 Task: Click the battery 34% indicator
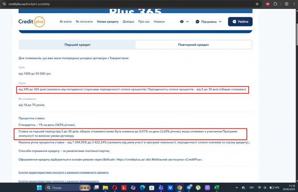coord(274,188)
